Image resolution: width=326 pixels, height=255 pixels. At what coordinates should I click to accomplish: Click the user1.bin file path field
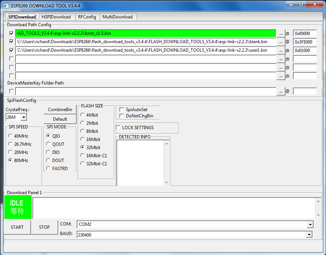tap(146, 51)
